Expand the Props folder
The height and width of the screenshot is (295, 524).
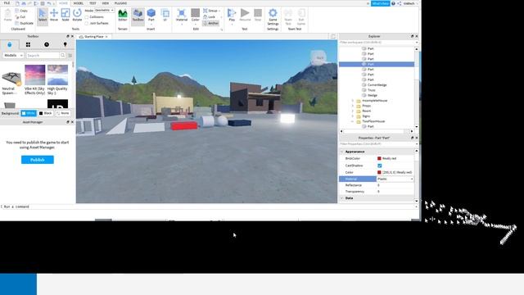352,106
